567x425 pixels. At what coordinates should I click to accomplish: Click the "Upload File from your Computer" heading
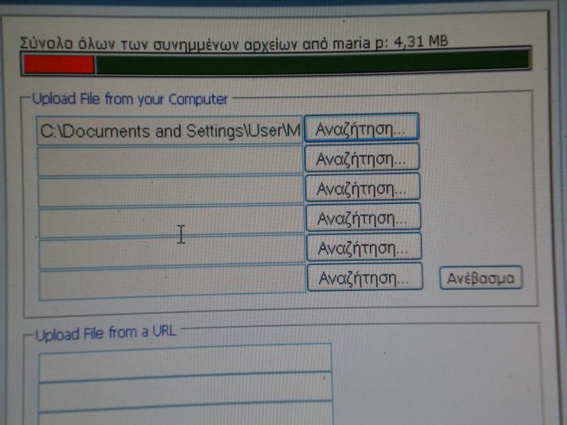[130, 99]
